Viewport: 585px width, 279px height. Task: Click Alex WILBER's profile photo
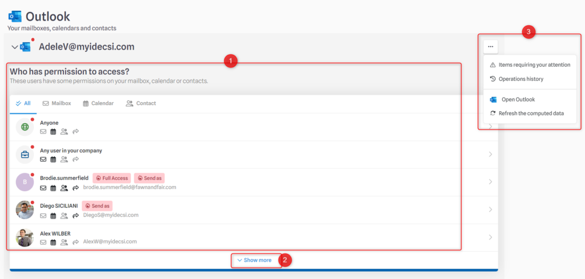[25, 237]
